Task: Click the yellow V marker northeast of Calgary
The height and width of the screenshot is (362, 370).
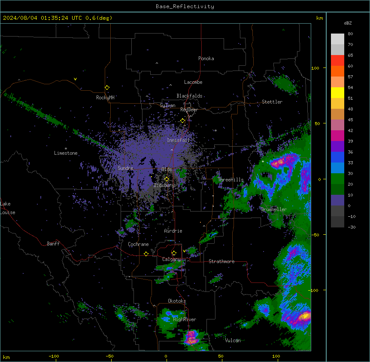Action: pos(184,251)
